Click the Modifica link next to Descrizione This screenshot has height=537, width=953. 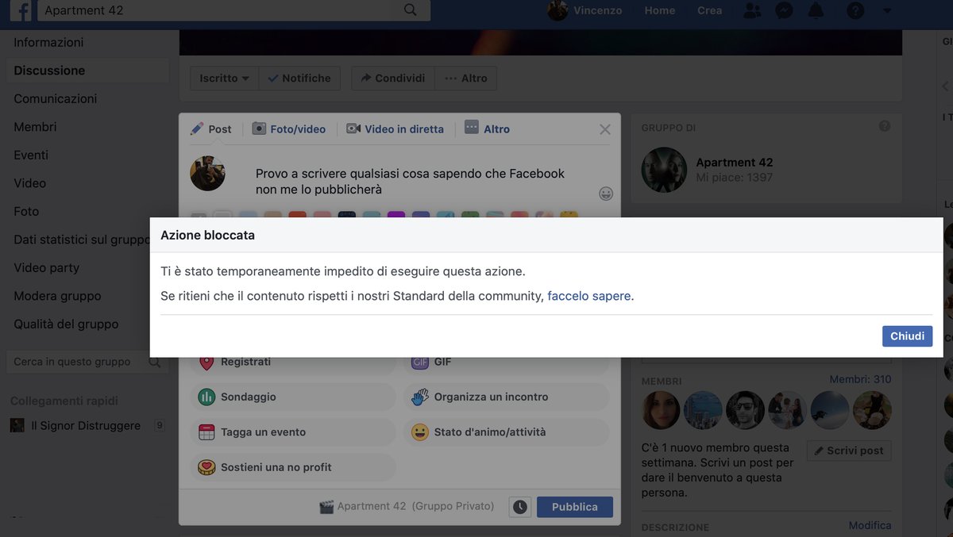[x=870, y=526]
